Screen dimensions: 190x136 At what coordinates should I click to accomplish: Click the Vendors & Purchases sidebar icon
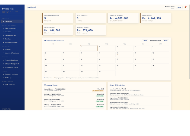pos(3,53)
